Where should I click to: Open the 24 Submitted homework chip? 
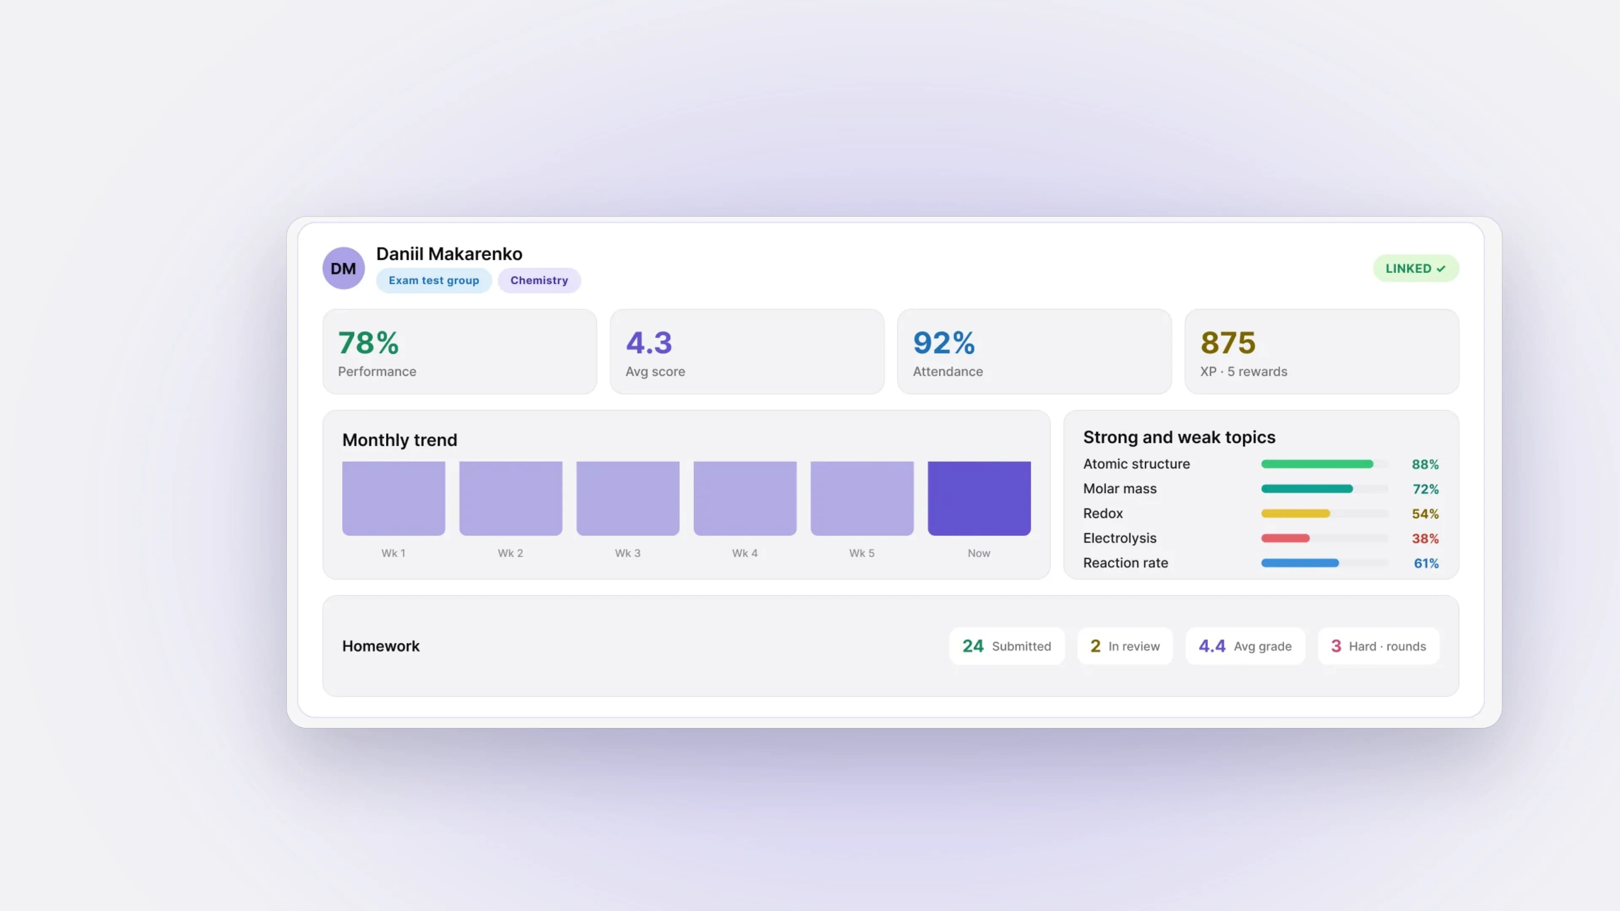click(1007, 646)
